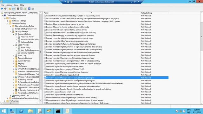The height and width of the screenshot is (114, 203).
Task: Click the Properties toolbar icon
Action: tap(21, 9)
